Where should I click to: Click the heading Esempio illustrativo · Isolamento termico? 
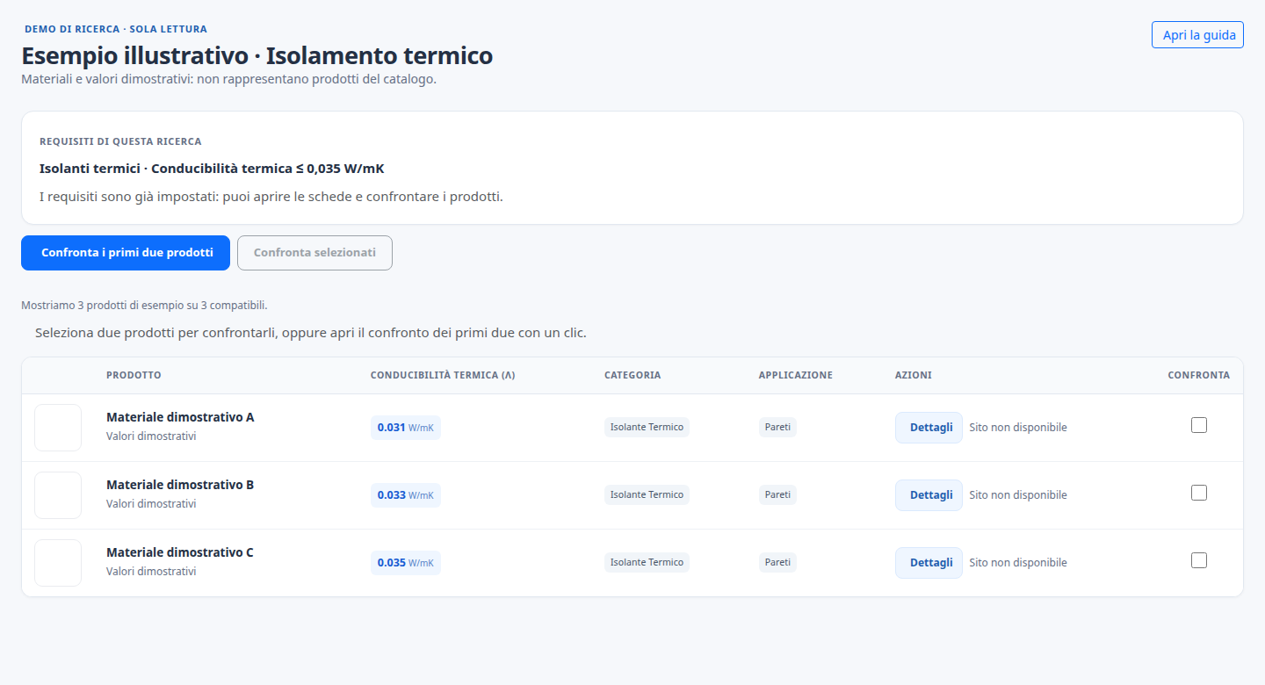click(257, 56)
